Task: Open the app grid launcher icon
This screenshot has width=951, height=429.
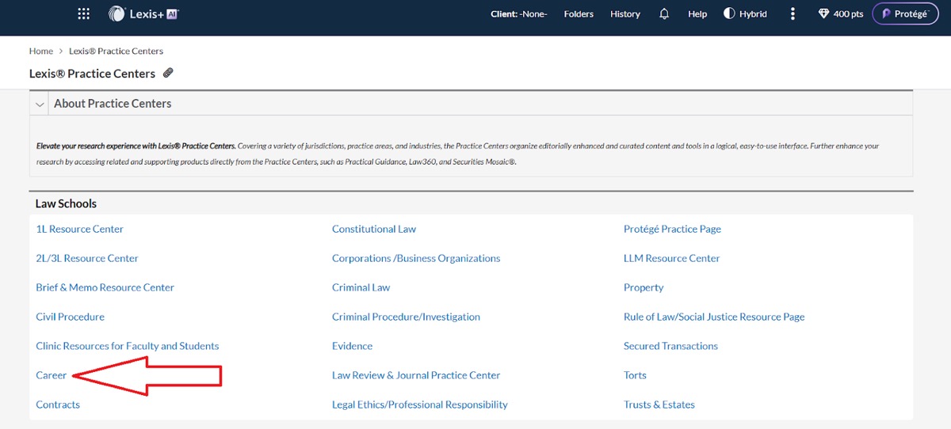Action: [84, 13]
